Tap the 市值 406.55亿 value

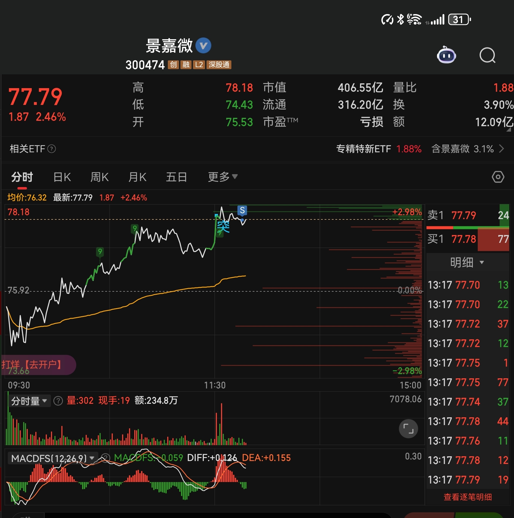360,88
